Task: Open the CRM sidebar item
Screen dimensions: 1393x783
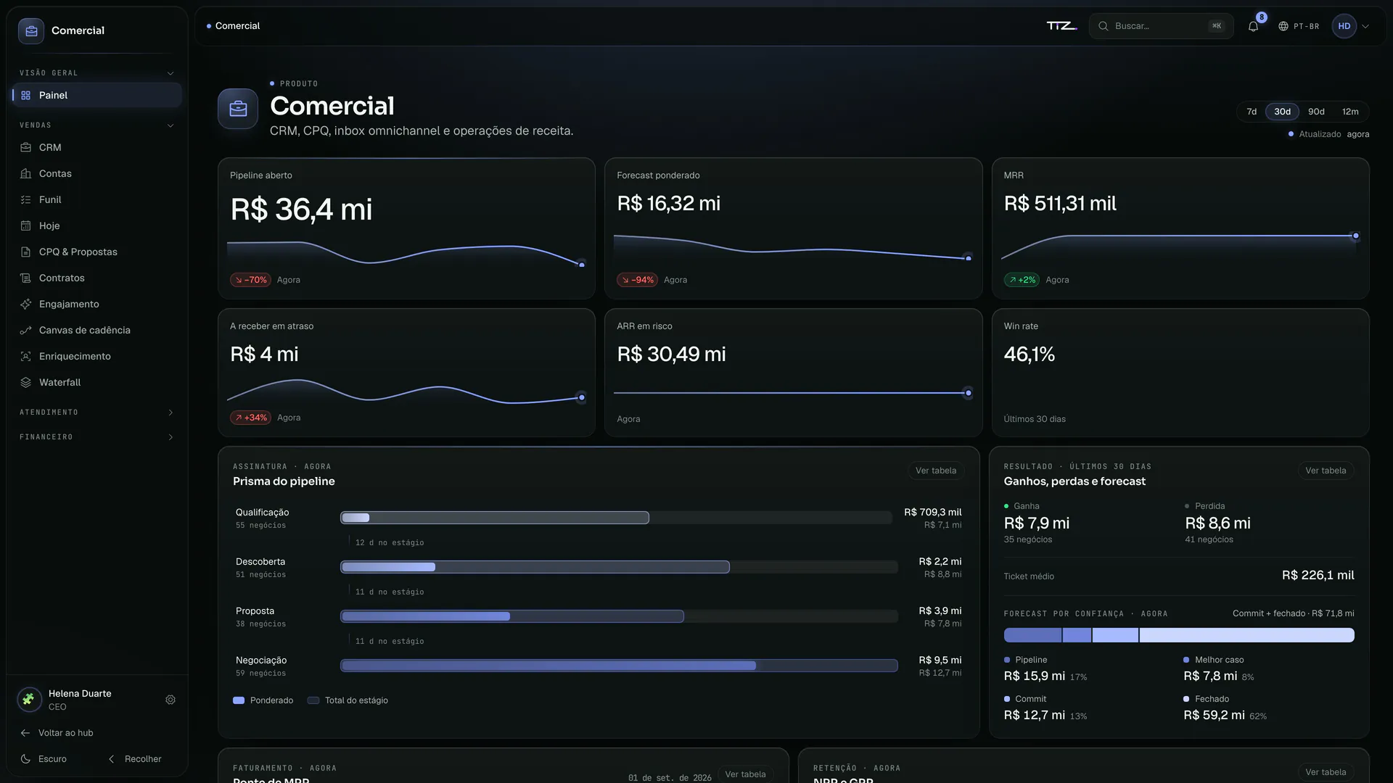Action: (96, 147)
